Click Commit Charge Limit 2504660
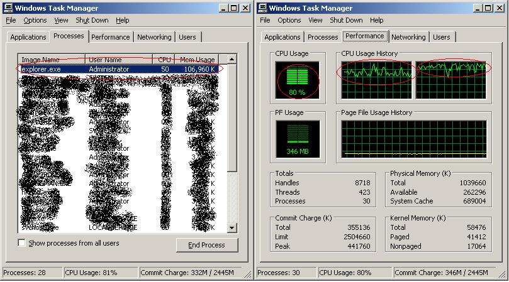 coord(357,237)
